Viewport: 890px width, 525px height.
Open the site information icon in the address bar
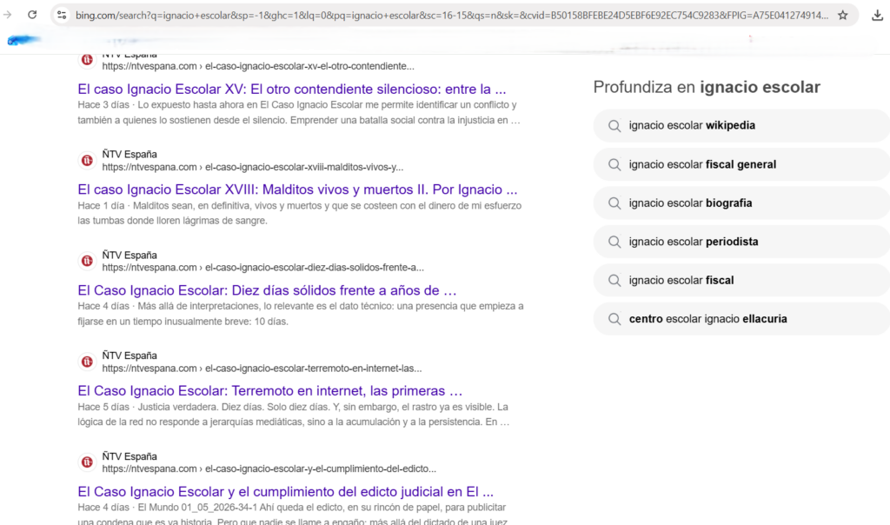62,16
